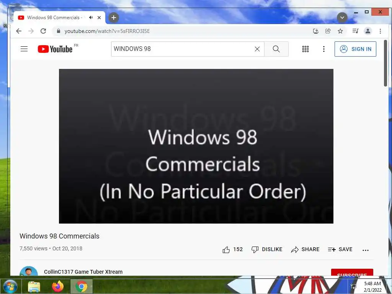Clear the search text with the X
The height and width of the screenshot is (294, 392).
(257, 49)
